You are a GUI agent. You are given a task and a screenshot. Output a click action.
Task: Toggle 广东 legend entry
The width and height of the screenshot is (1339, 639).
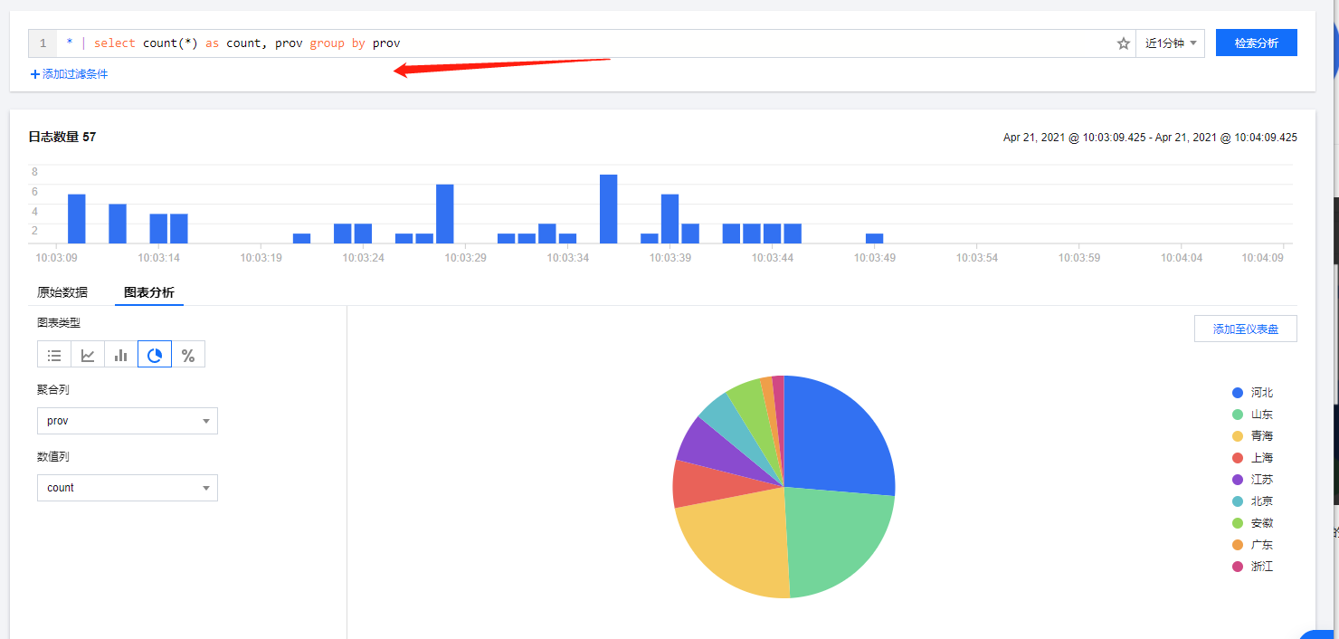pos(1253,545)
